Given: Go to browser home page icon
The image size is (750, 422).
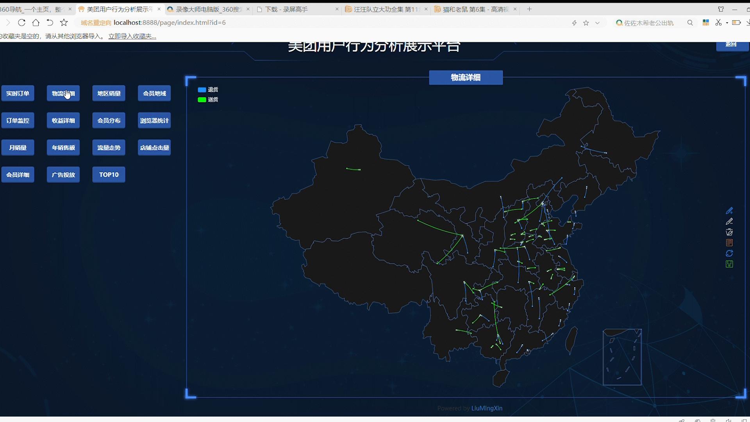Looking at the screenshot, I should pos(36,23).
